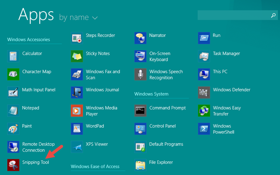This screenshot has height=175, width=280.
Task: Click the 'Calculator' label text
Action: tap(32, 54)
